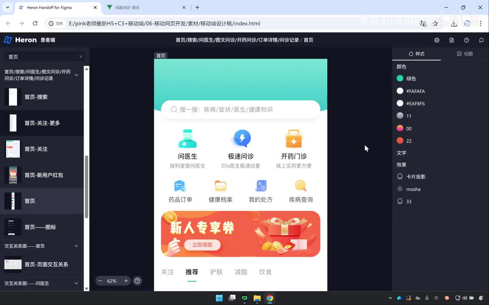Collapse the 交互关系图——问医生 group
Screen dimensions: 489x305
point(76,283)
